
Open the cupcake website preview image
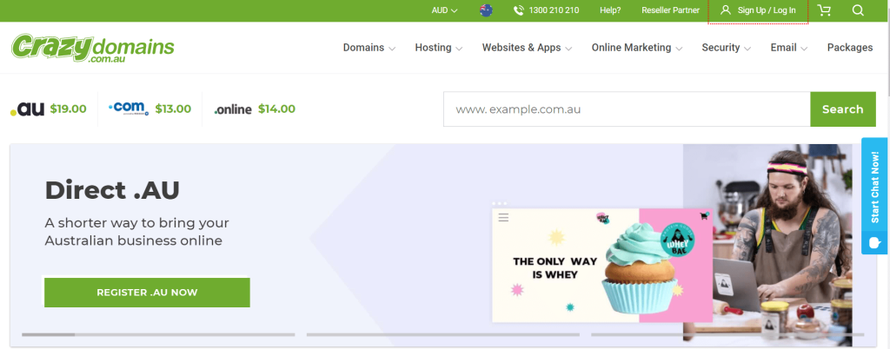pyautogui.click(x=602, y=265)
